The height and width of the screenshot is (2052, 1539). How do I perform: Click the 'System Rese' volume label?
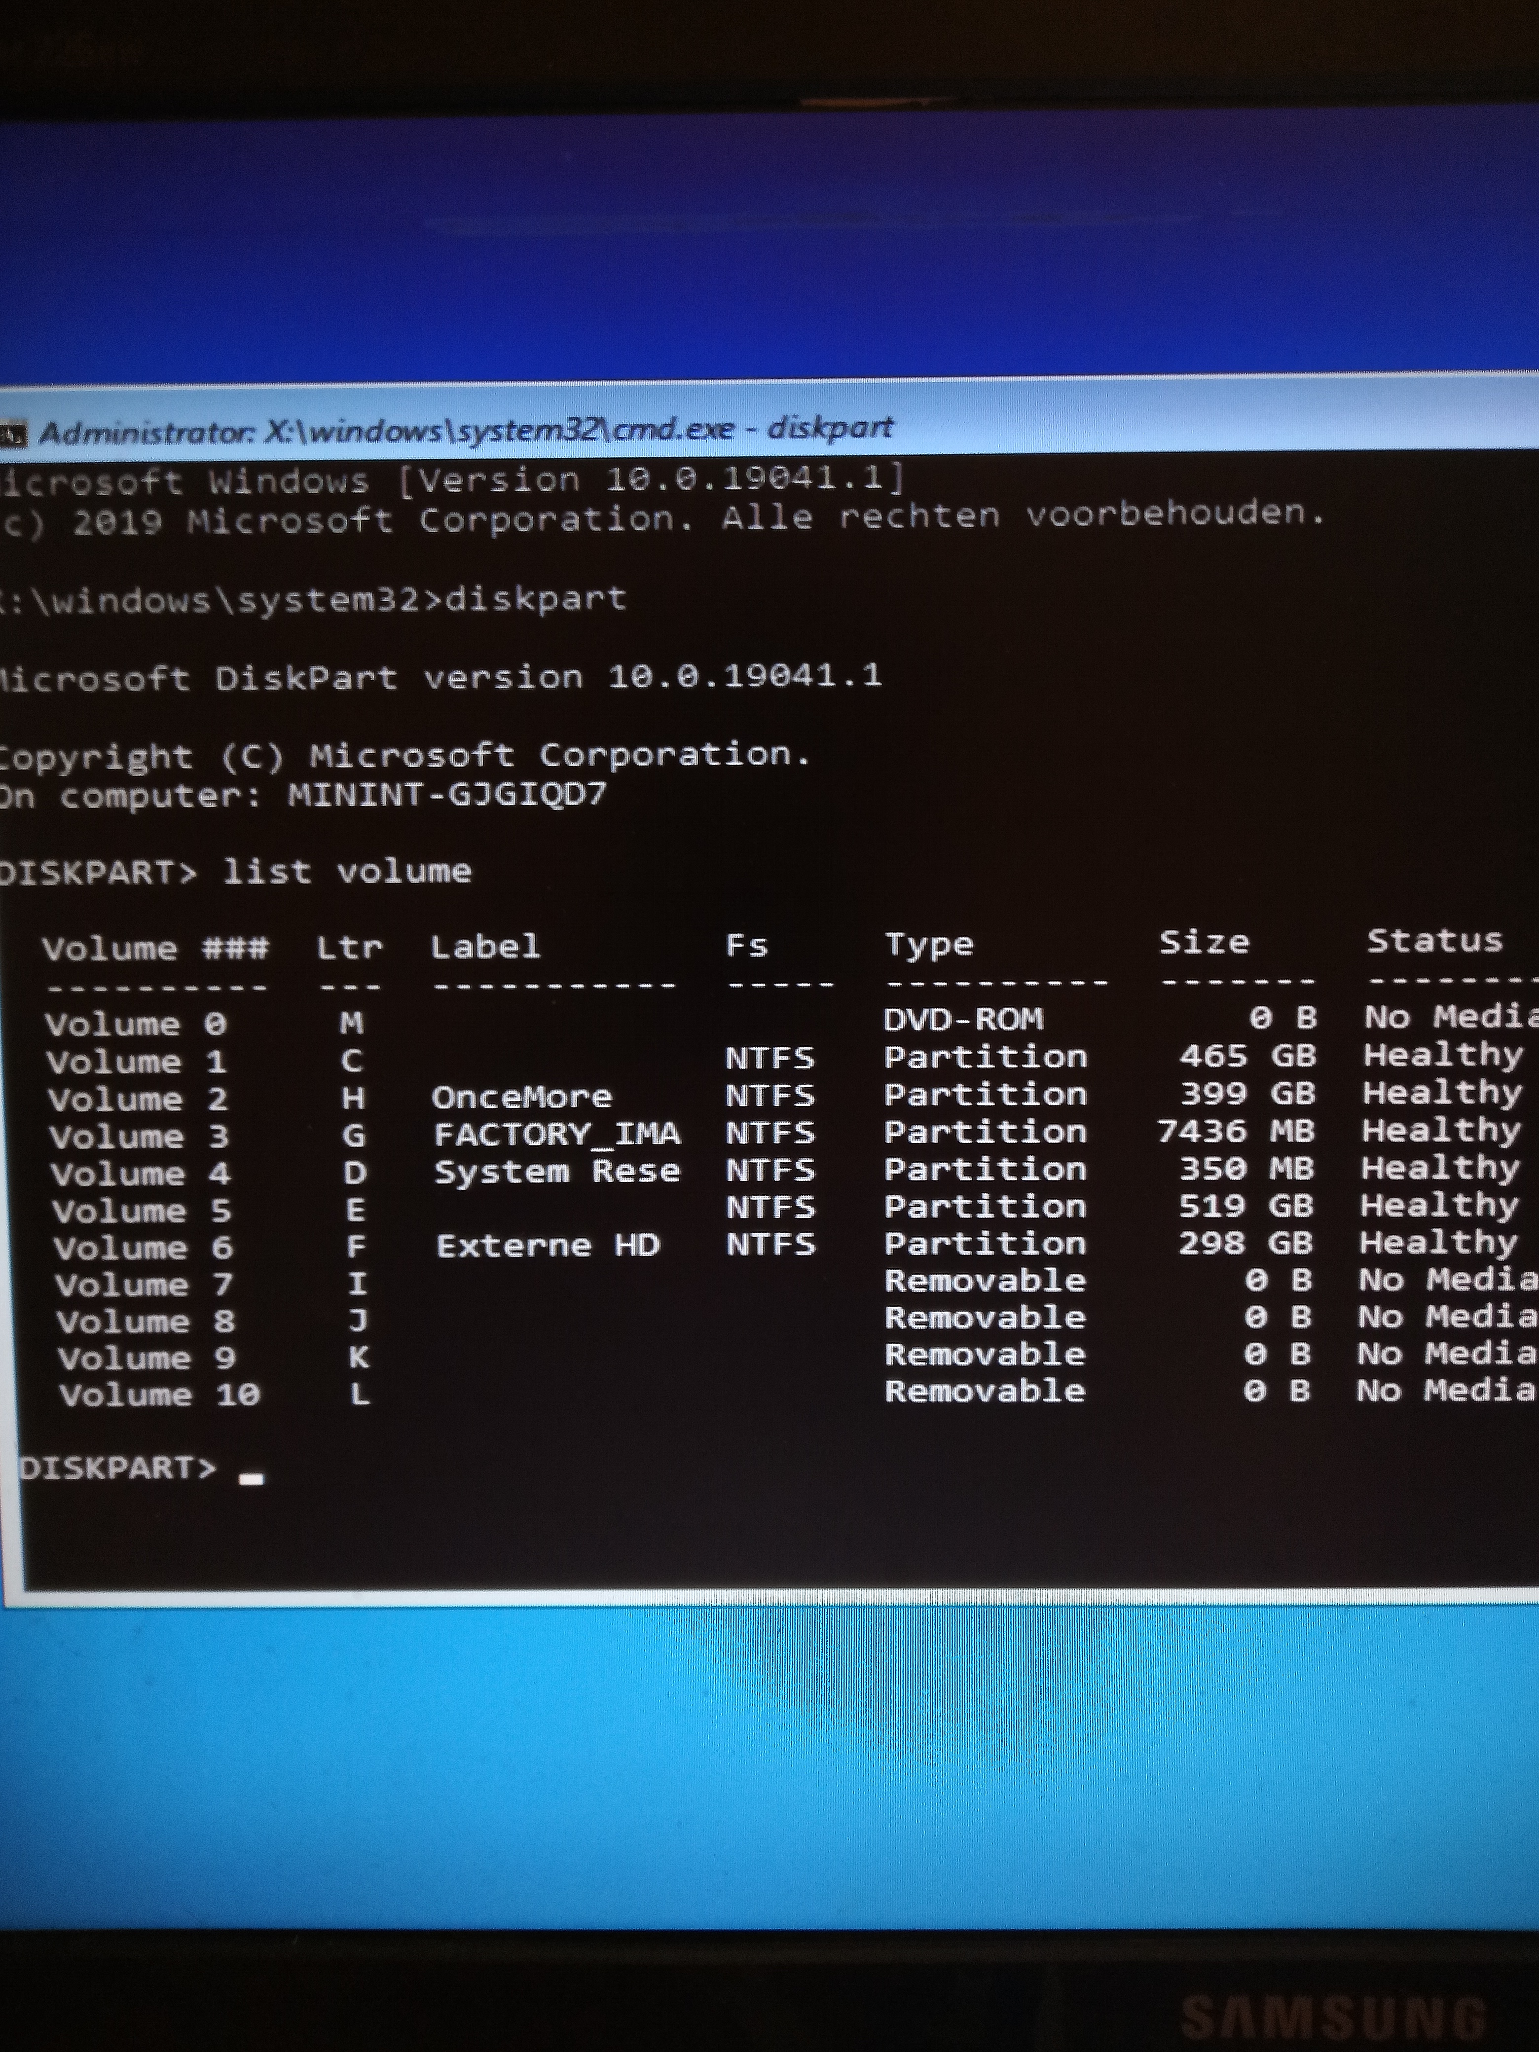pyautogui.click(x=557, y=1172)
